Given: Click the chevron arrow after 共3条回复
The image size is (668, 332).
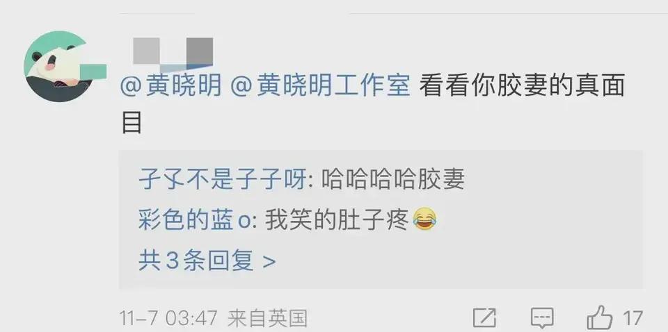Looking at the screenshot, I should [x=269, y=262].
